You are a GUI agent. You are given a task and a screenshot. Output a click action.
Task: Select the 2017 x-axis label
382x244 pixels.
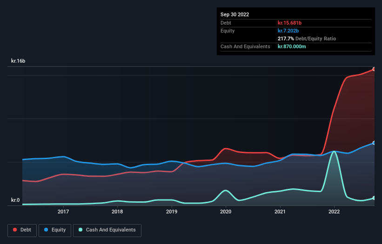click(63, 212)
